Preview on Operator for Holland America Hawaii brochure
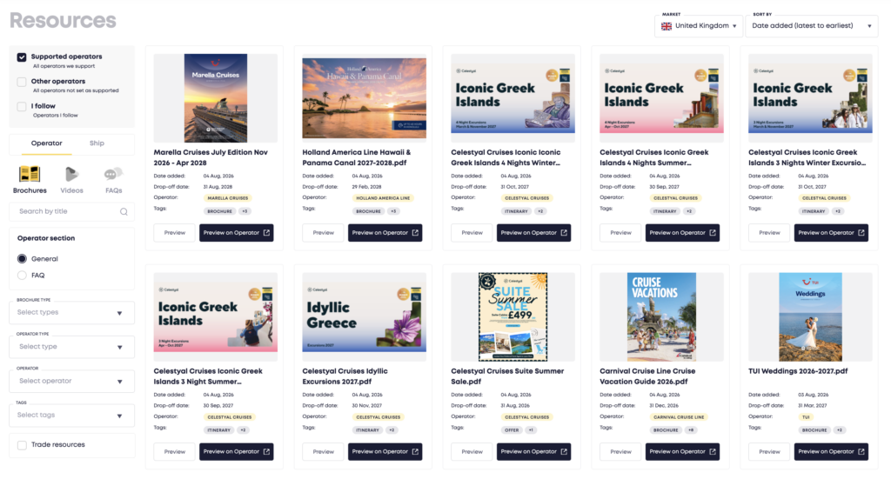 coord(385,233)
